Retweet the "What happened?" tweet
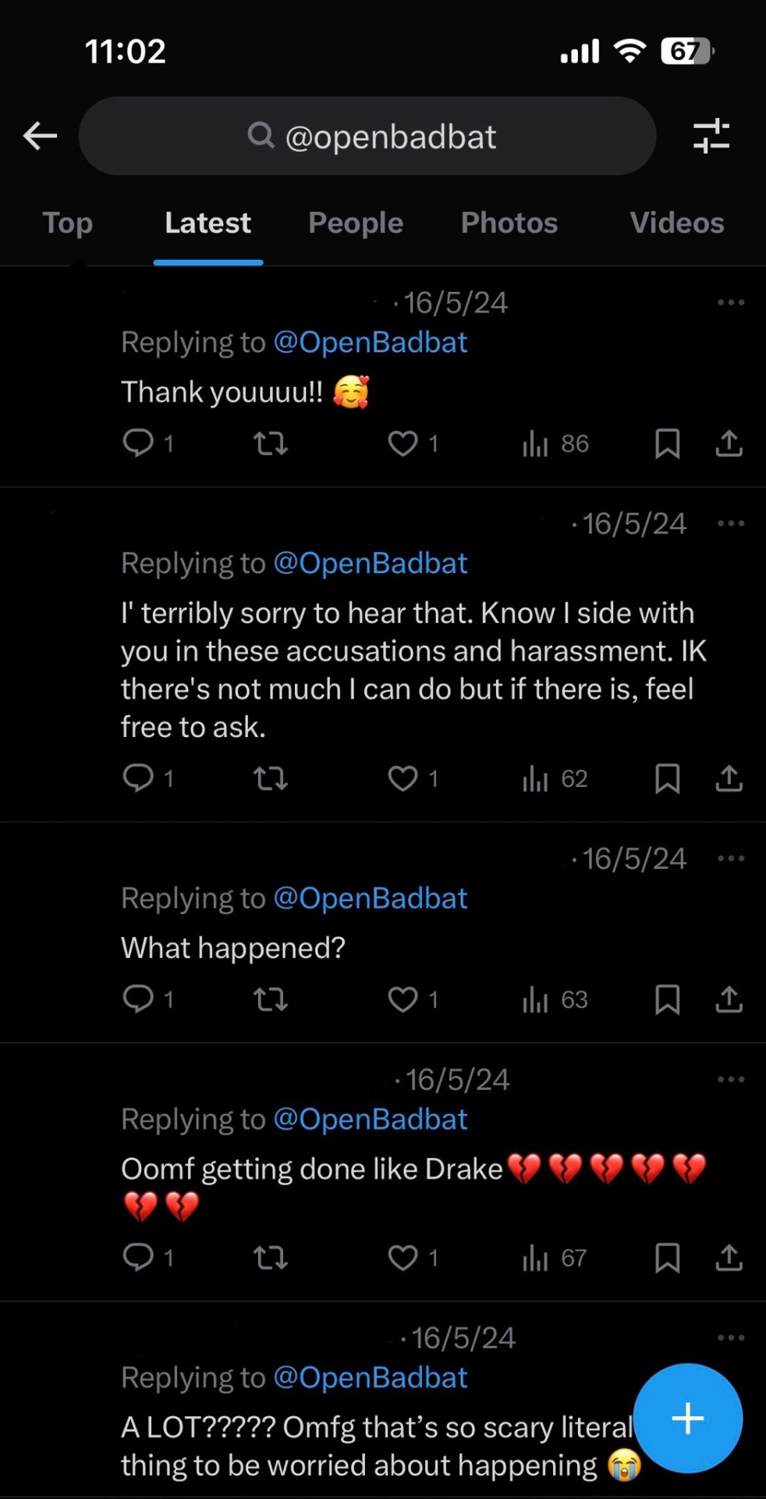Image resolution: width=766 pixels, height=1499 pixels. click(271, 999)
